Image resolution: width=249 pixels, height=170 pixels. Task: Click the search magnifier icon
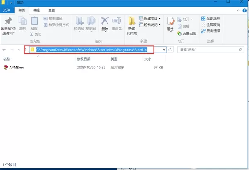click(240, 50)
